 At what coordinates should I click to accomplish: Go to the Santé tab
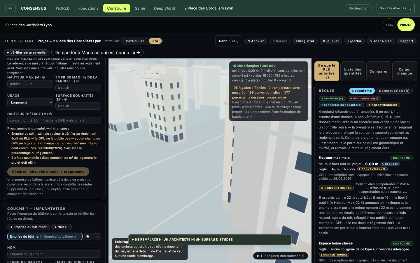[140, 8]
